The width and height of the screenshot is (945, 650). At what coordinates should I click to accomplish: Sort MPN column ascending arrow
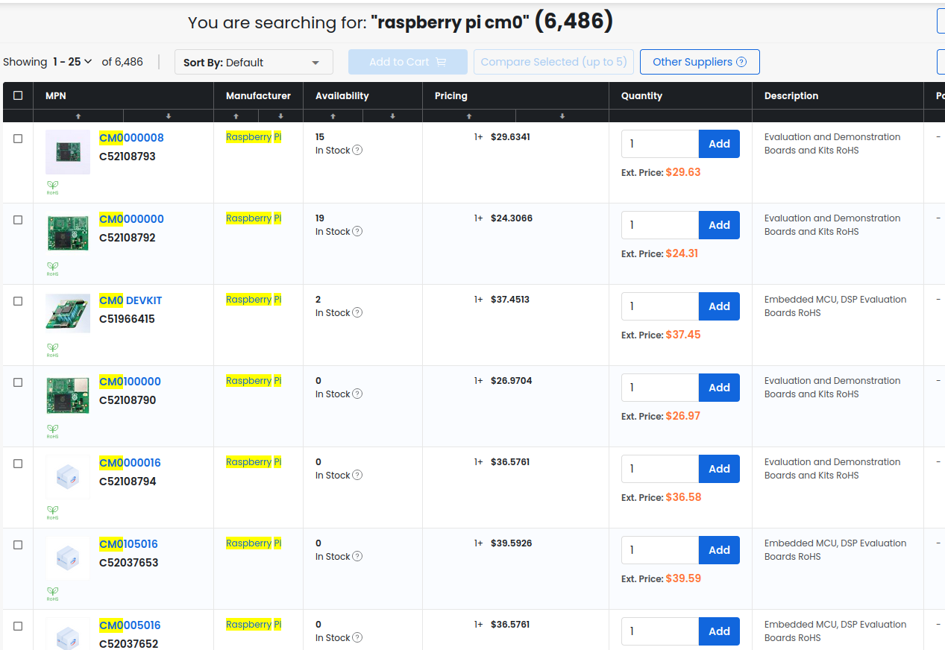click(x=78, y=116)
